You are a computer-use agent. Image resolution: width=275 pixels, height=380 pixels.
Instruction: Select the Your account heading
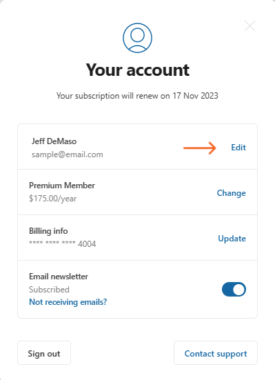tap(138, 70)
